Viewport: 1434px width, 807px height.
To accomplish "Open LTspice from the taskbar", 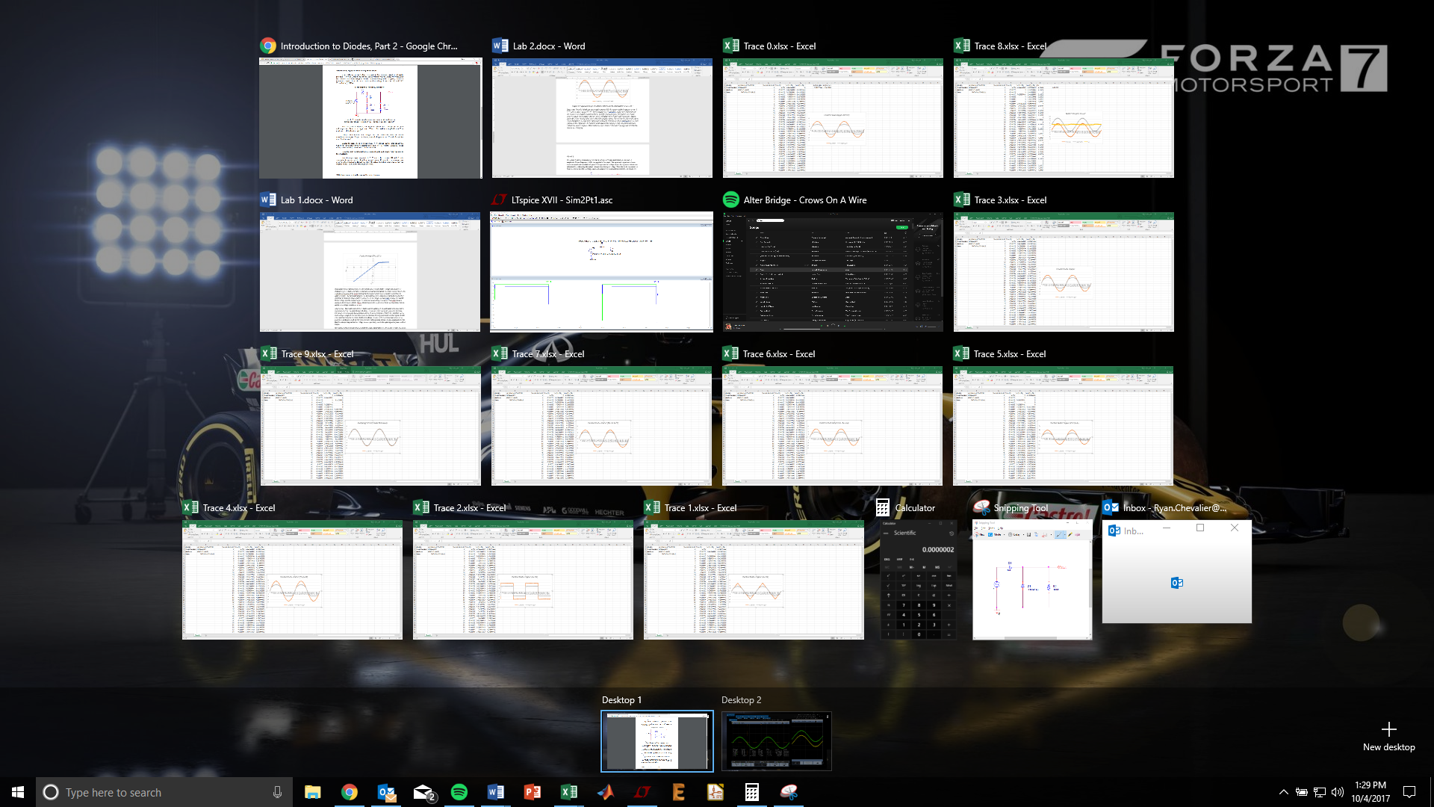I will click(x=642, y=792).
